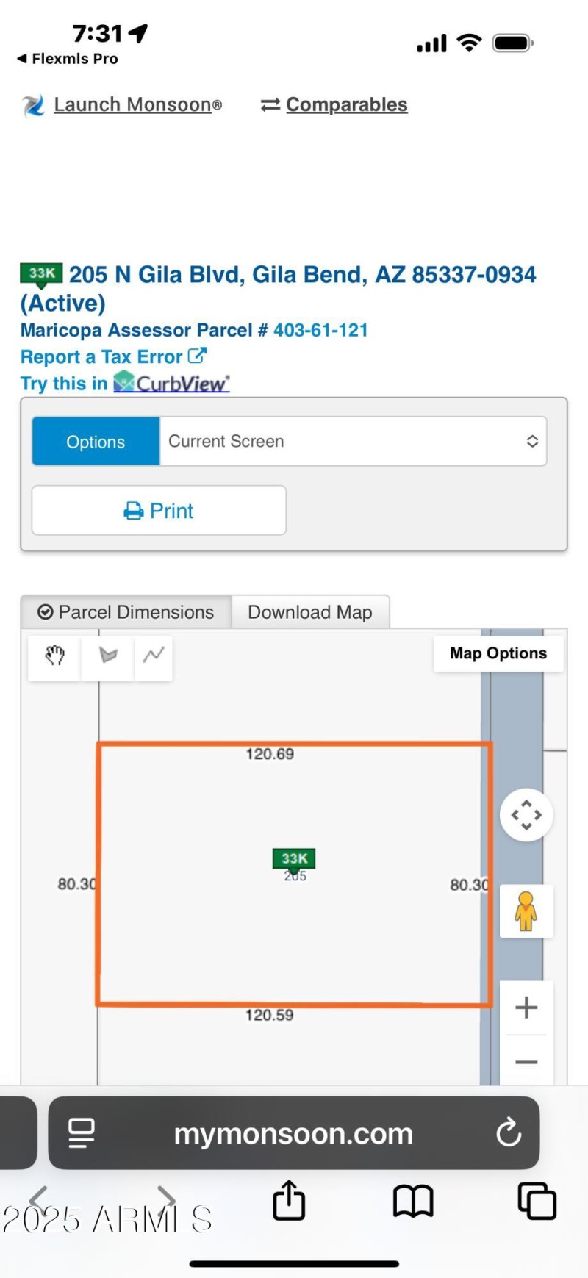Open the Current Screen dropdown
588x1278 pixels.
(353, 441)
